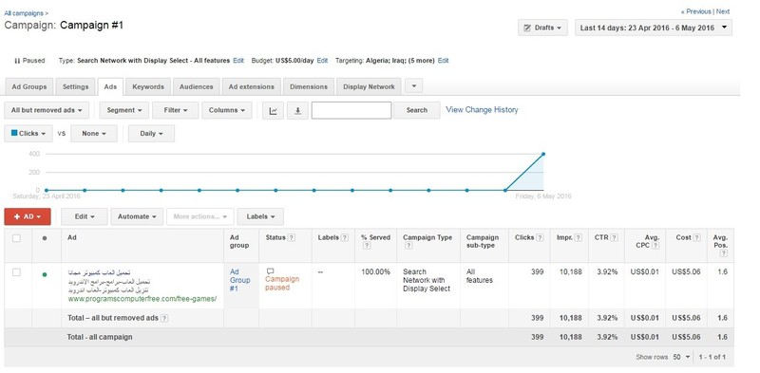Screen dimensions: 760x373
Task: Click help icon next to Avg. CPC
Action: coord(655,246)
